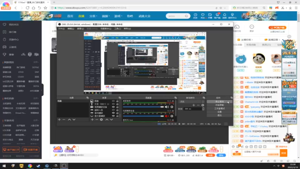The width and height of the screenshot is (300, 169).
Task: Open desktop audio settings gear in the OBS mixer
Action: click(172, 107)
